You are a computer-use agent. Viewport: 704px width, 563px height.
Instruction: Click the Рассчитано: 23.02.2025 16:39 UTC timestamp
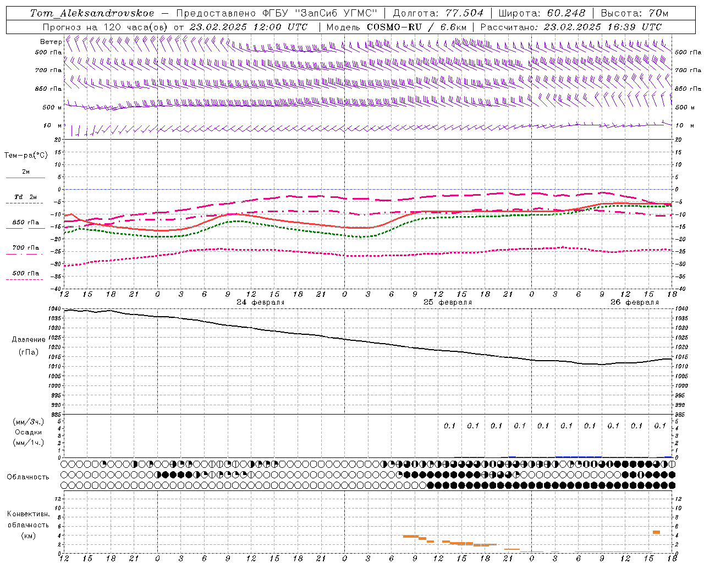[x=571, y=27]
